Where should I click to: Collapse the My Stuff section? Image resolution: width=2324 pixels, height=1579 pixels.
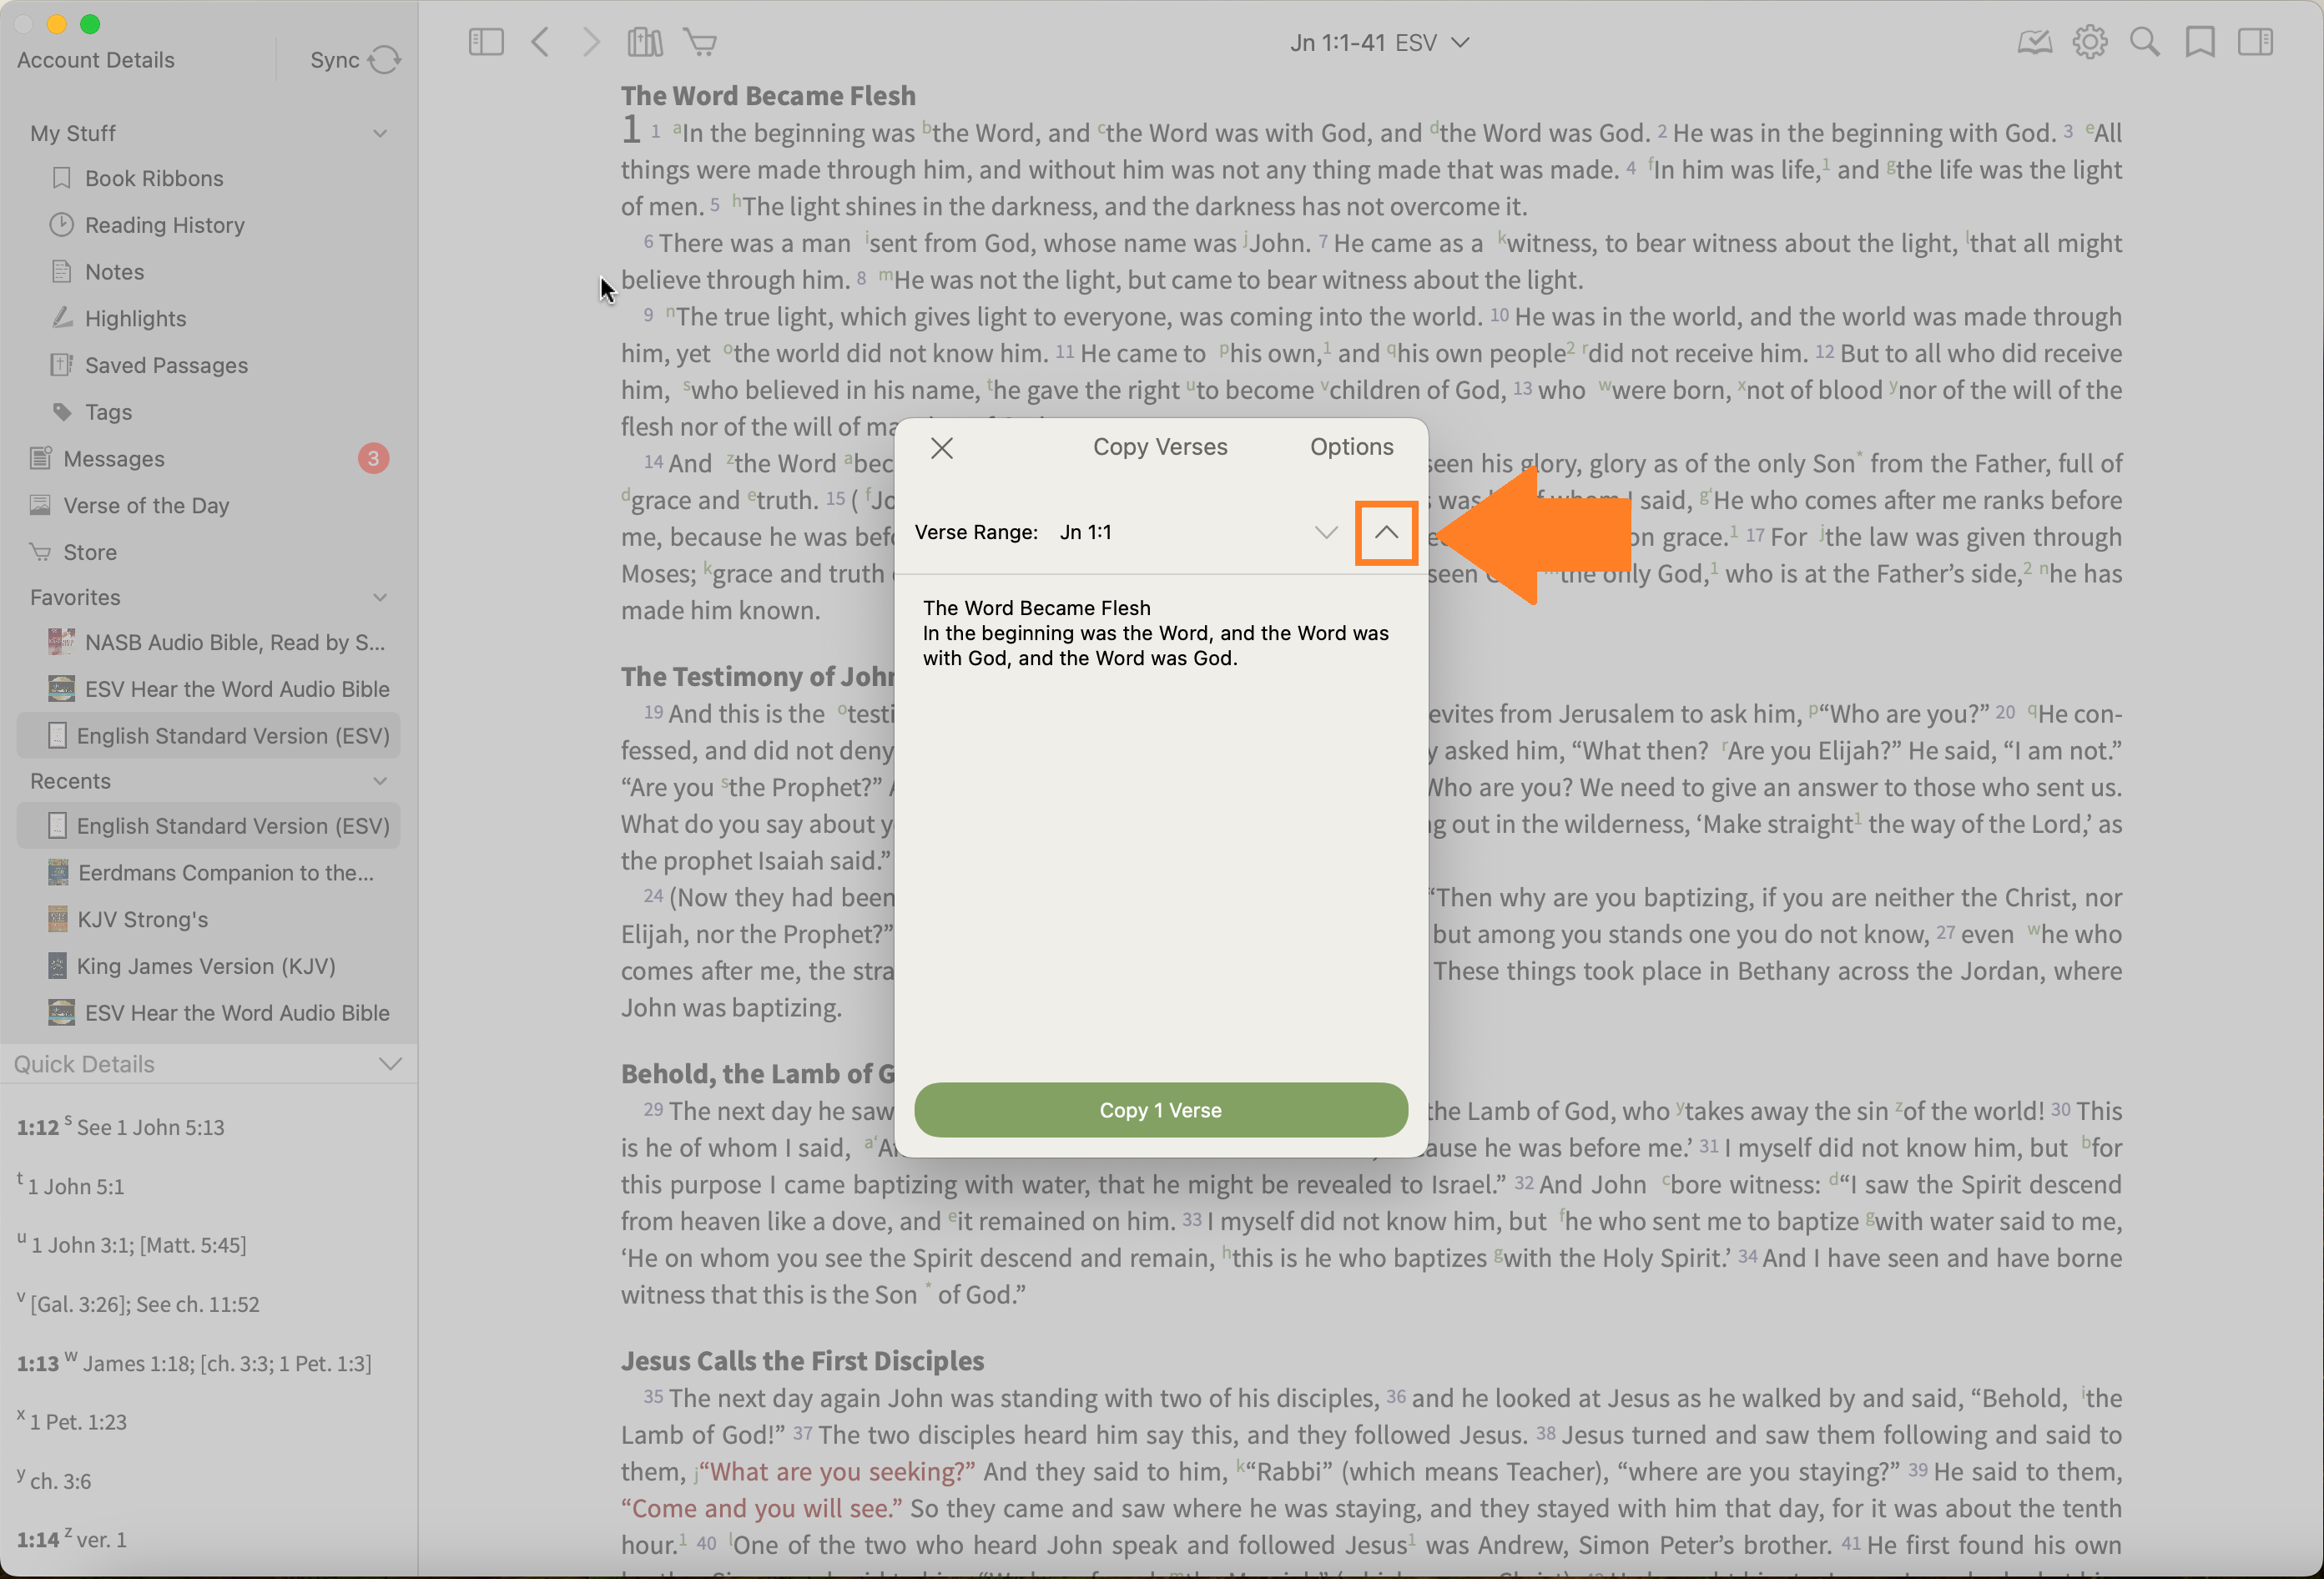[380, 133]
